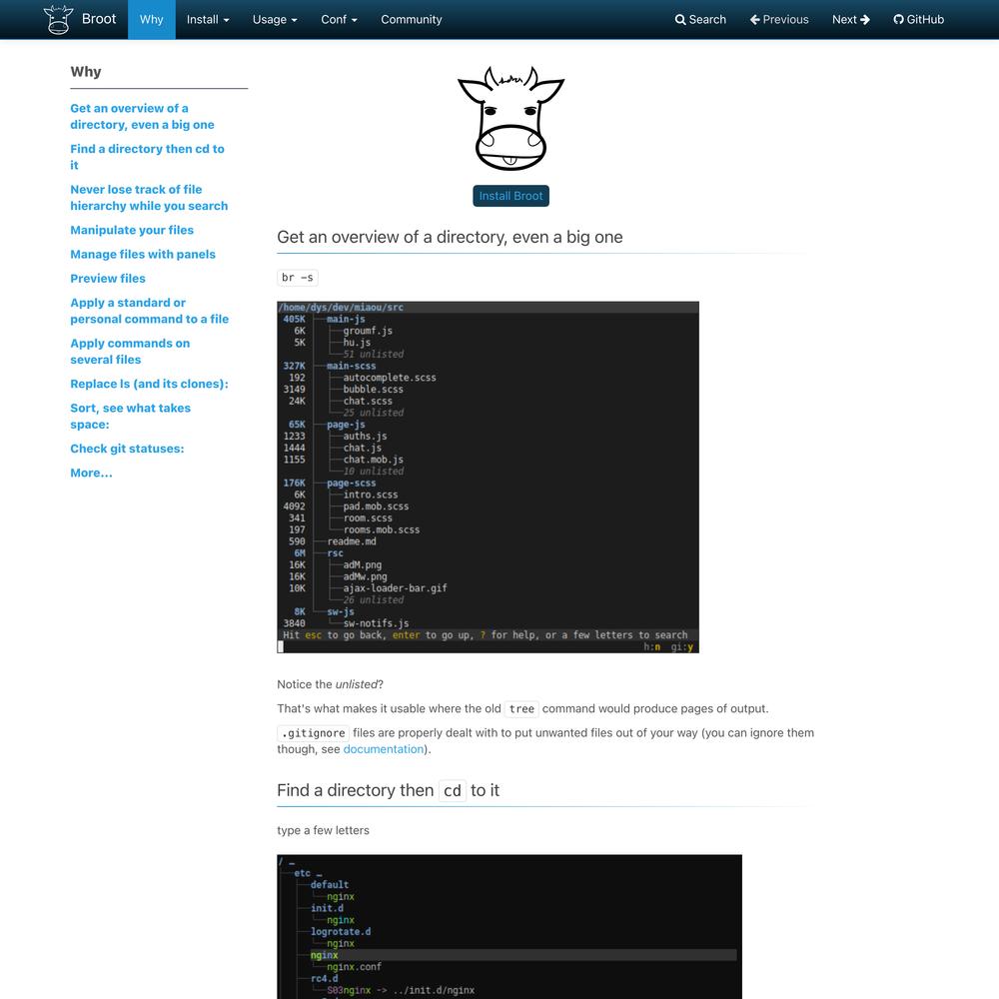The height and width of the screenshot is (999, 999).
Task: Follow the 'documentation' link in paragraph
Action: click(x=384, y=749)
